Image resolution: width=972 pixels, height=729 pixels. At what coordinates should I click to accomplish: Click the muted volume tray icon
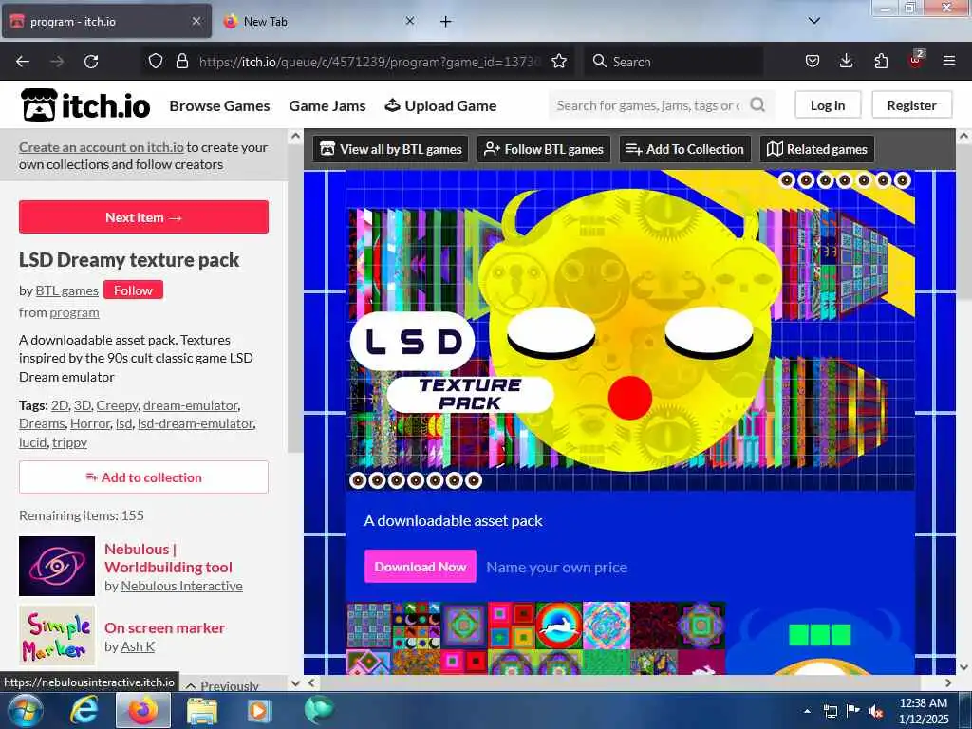coord(876,711)
